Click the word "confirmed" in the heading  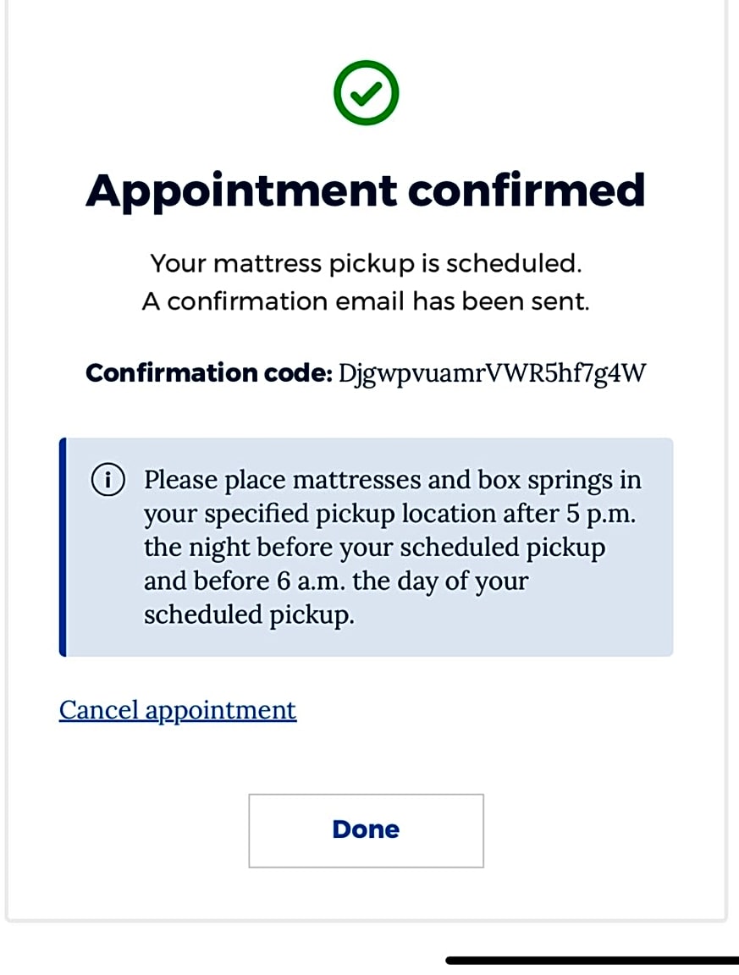coord(527,190)
